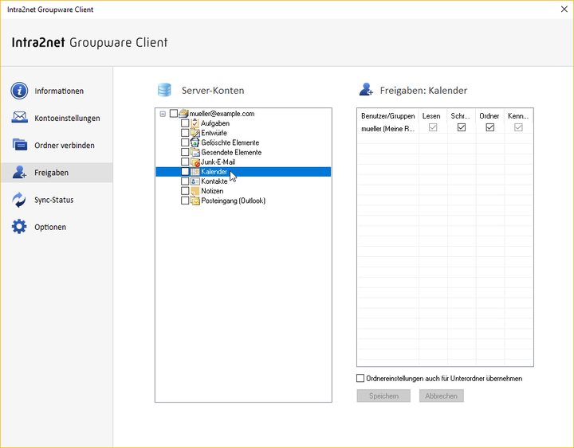Click the Aufgaben tasks folder icon
The width and height of the screenshot is (574, 448).
[195, 123]
